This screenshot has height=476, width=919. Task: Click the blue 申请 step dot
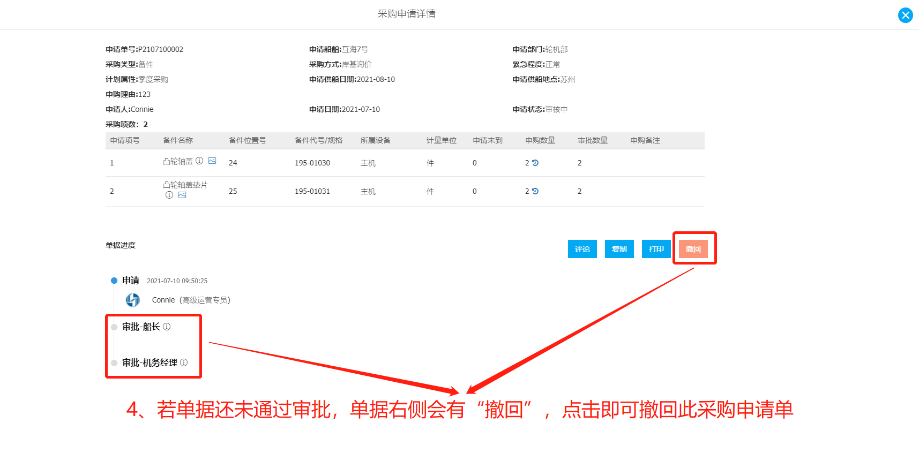[114, 281]
